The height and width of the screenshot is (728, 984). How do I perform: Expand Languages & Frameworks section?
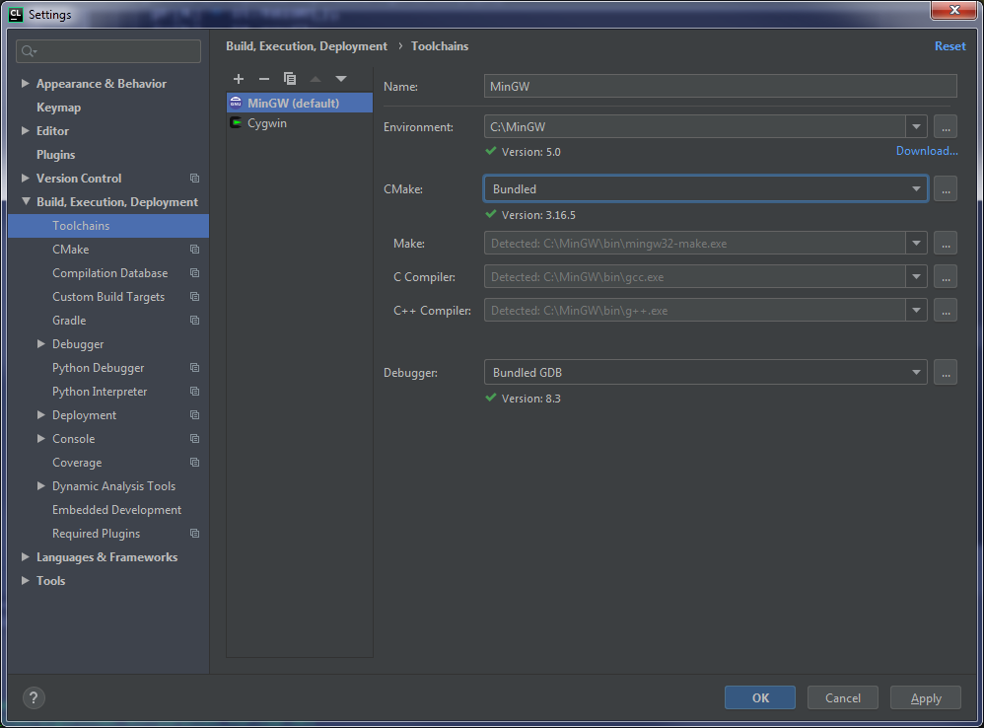(x=25, y=556)
